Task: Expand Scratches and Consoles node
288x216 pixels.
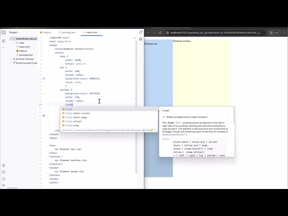Action: [x=11, y=63]
